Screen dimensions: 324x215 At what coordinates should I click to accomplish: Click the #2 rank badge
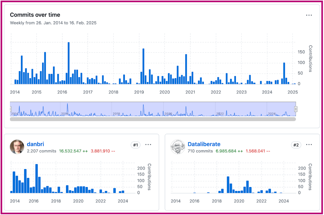[296, 145]
